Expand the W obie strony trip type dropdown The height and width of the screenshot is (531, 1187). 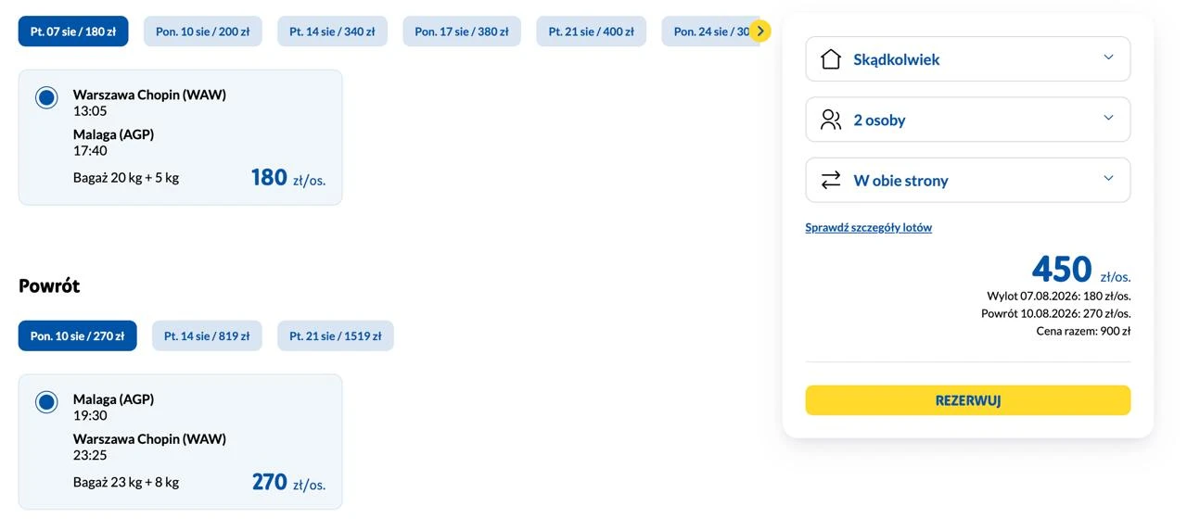tap(968, 180)
